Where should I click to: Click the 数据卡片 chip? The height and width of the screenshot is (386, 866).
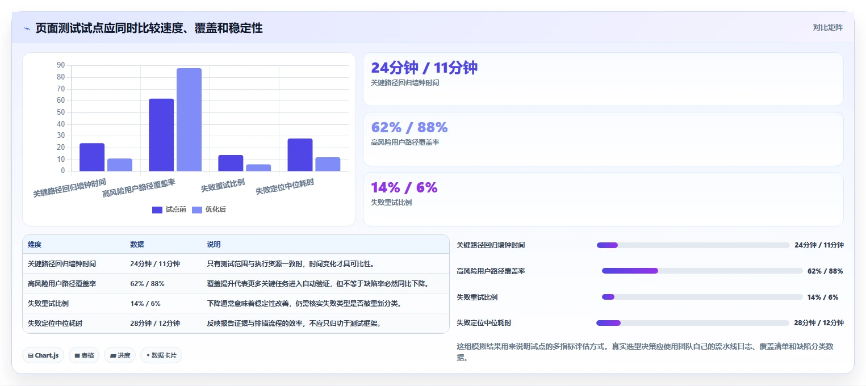coord(161,355)
